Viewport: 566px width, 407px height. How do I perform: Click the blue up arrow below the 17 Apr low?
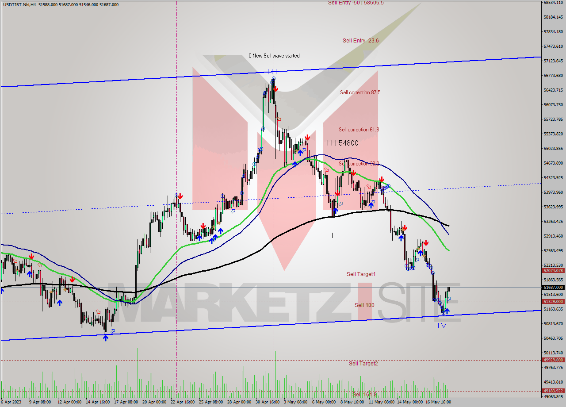[105, 338]
